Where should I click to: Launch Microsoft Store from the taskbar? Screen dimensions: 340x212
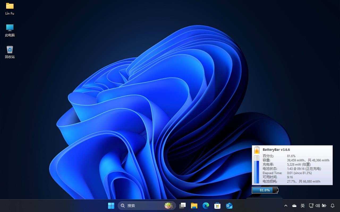point(218,205)
